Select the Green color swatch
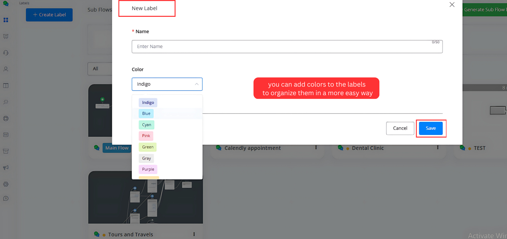This screenshot has height=239, width=507. click(148, 147)
